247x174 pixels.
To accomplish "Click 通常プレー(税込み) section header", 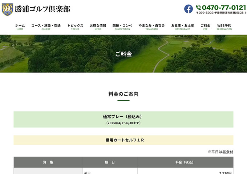I will (x=123, y=120).
